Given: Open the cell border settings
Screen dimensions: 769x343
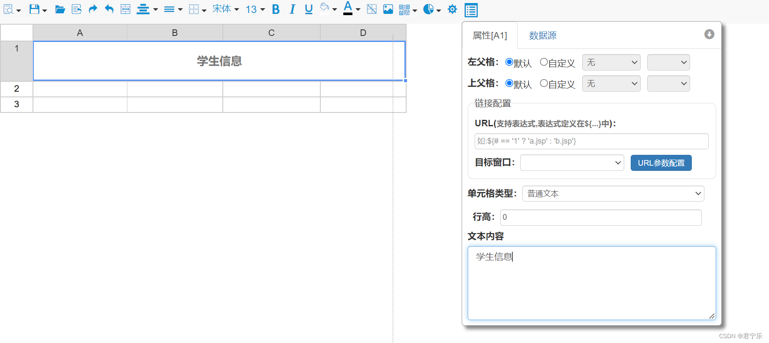Looking at the screenshot, I should click(194, 9).
